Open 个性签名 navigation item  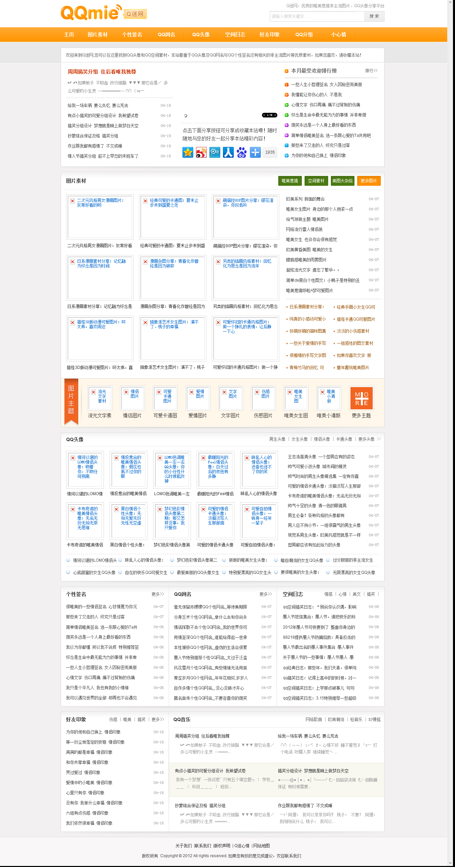132,34
